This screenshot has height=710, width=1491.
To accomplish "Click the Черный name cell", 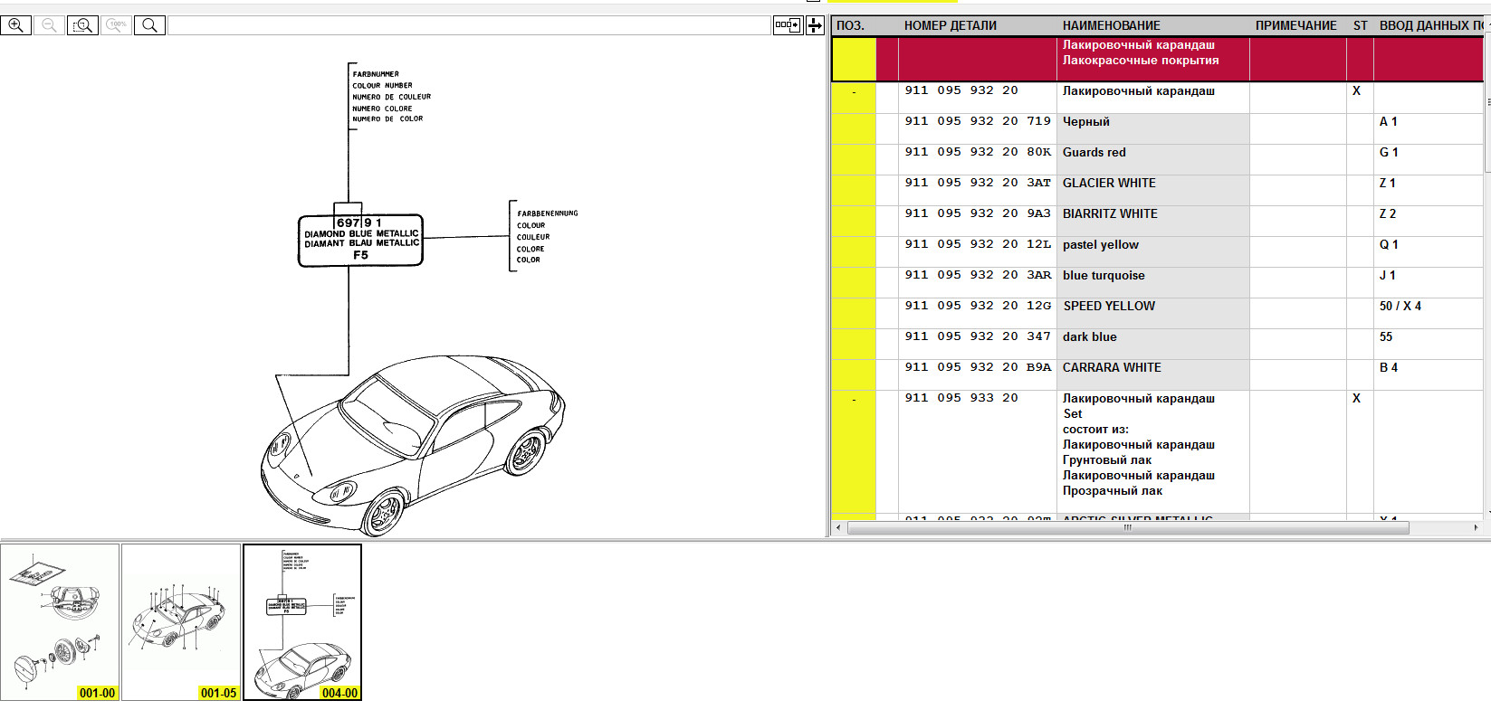I will [x=1153, y=129].
